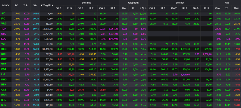
Task: Open the CC1 stock symbol
Action: pyautogui.click(x=4, y=90)
